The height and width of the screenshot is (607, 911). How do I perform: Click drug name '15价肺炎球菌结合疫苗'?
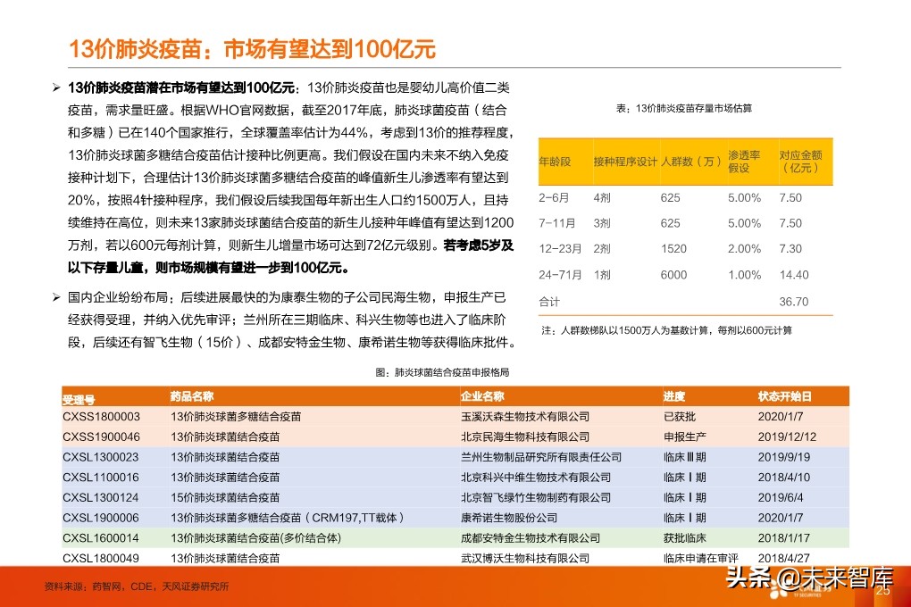coord(225,498)
